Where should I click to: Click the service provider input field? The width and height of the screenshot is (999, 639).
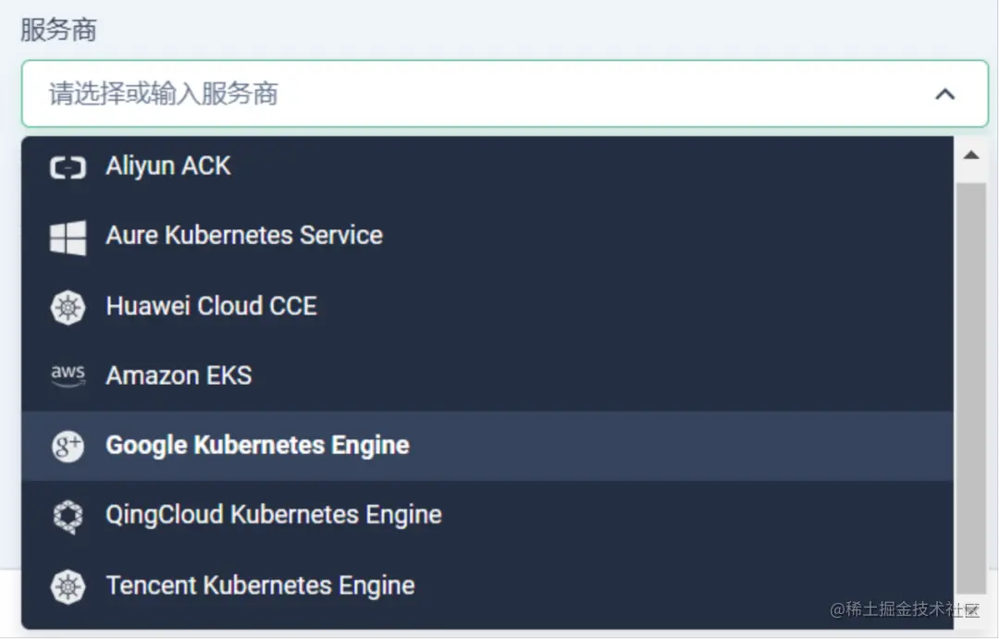point(462,94)
